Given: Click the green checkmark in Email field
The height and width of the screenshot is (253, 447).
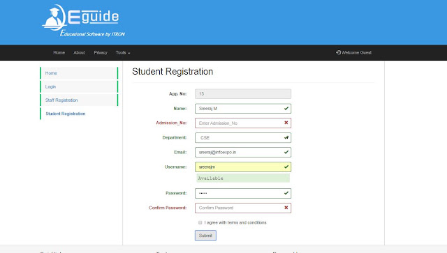Looking at the screenshot, I should click(286, 152).
